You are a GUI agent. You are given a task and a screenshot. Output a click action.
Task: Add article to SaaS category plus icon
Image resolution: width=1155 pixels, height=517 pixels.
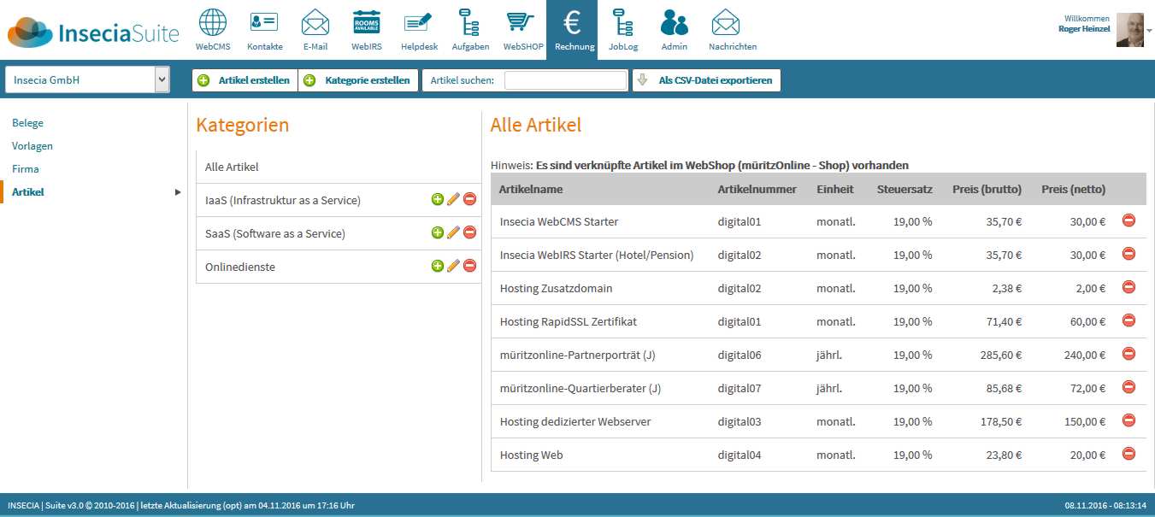(x=438, y=232)
